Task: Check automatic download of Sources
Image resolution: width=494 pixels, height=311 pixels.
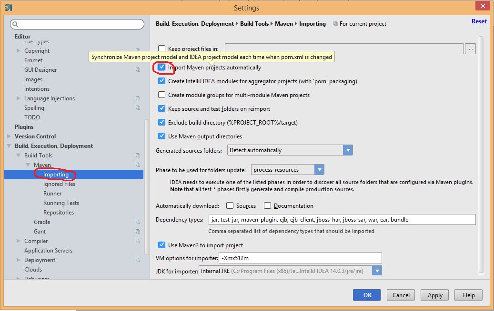Action: [230, 205]
